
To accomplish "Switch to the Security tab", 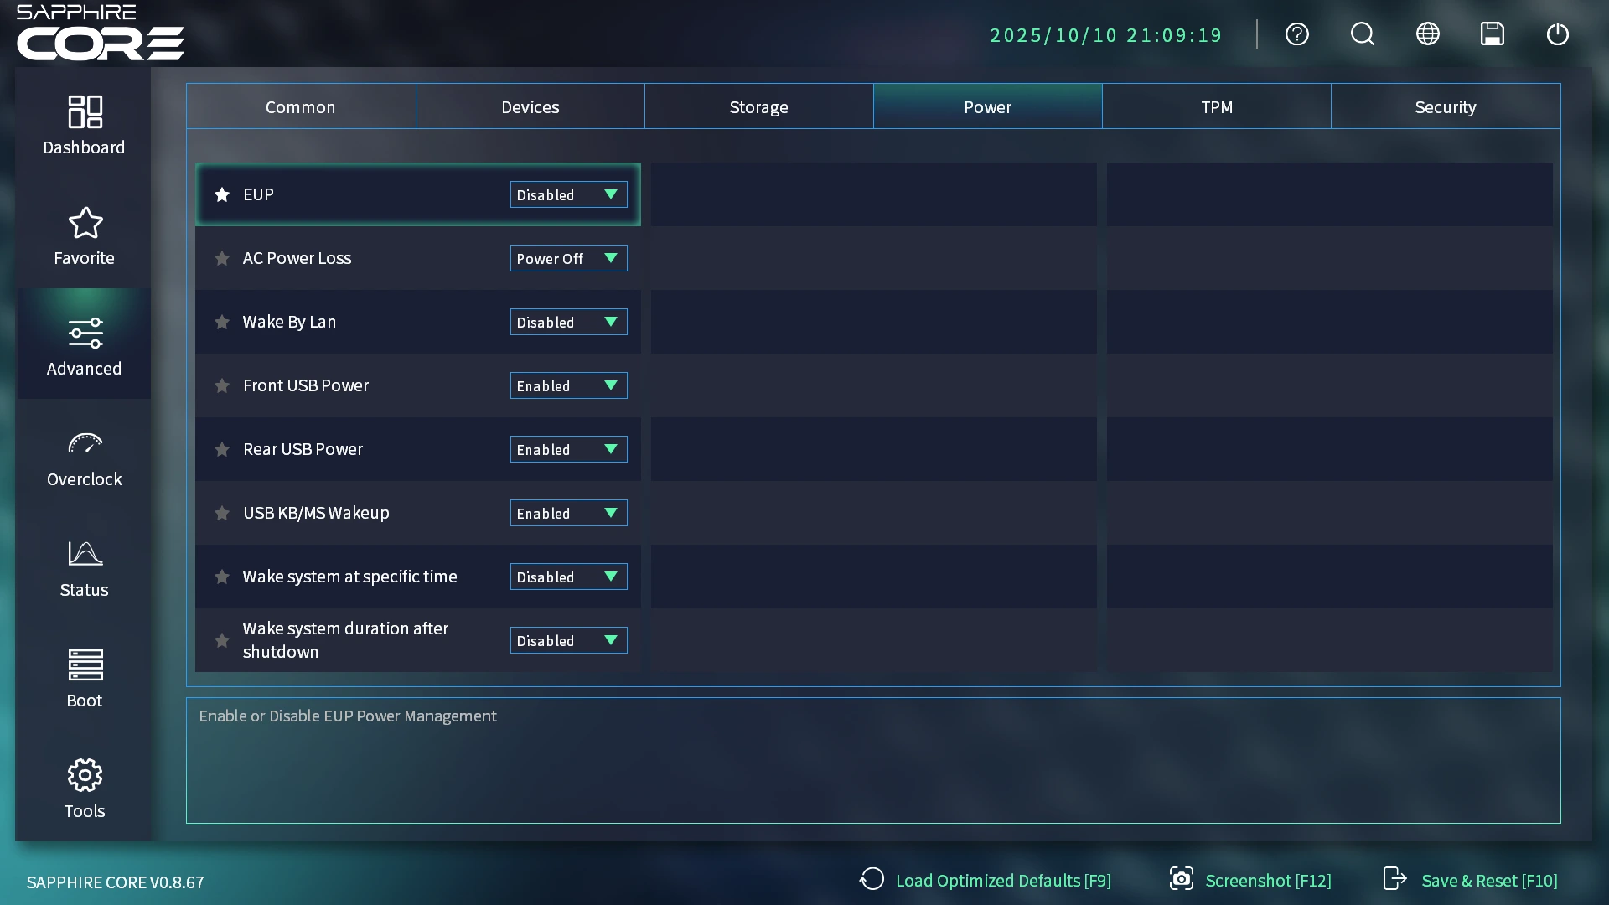I will [1445, 107].
